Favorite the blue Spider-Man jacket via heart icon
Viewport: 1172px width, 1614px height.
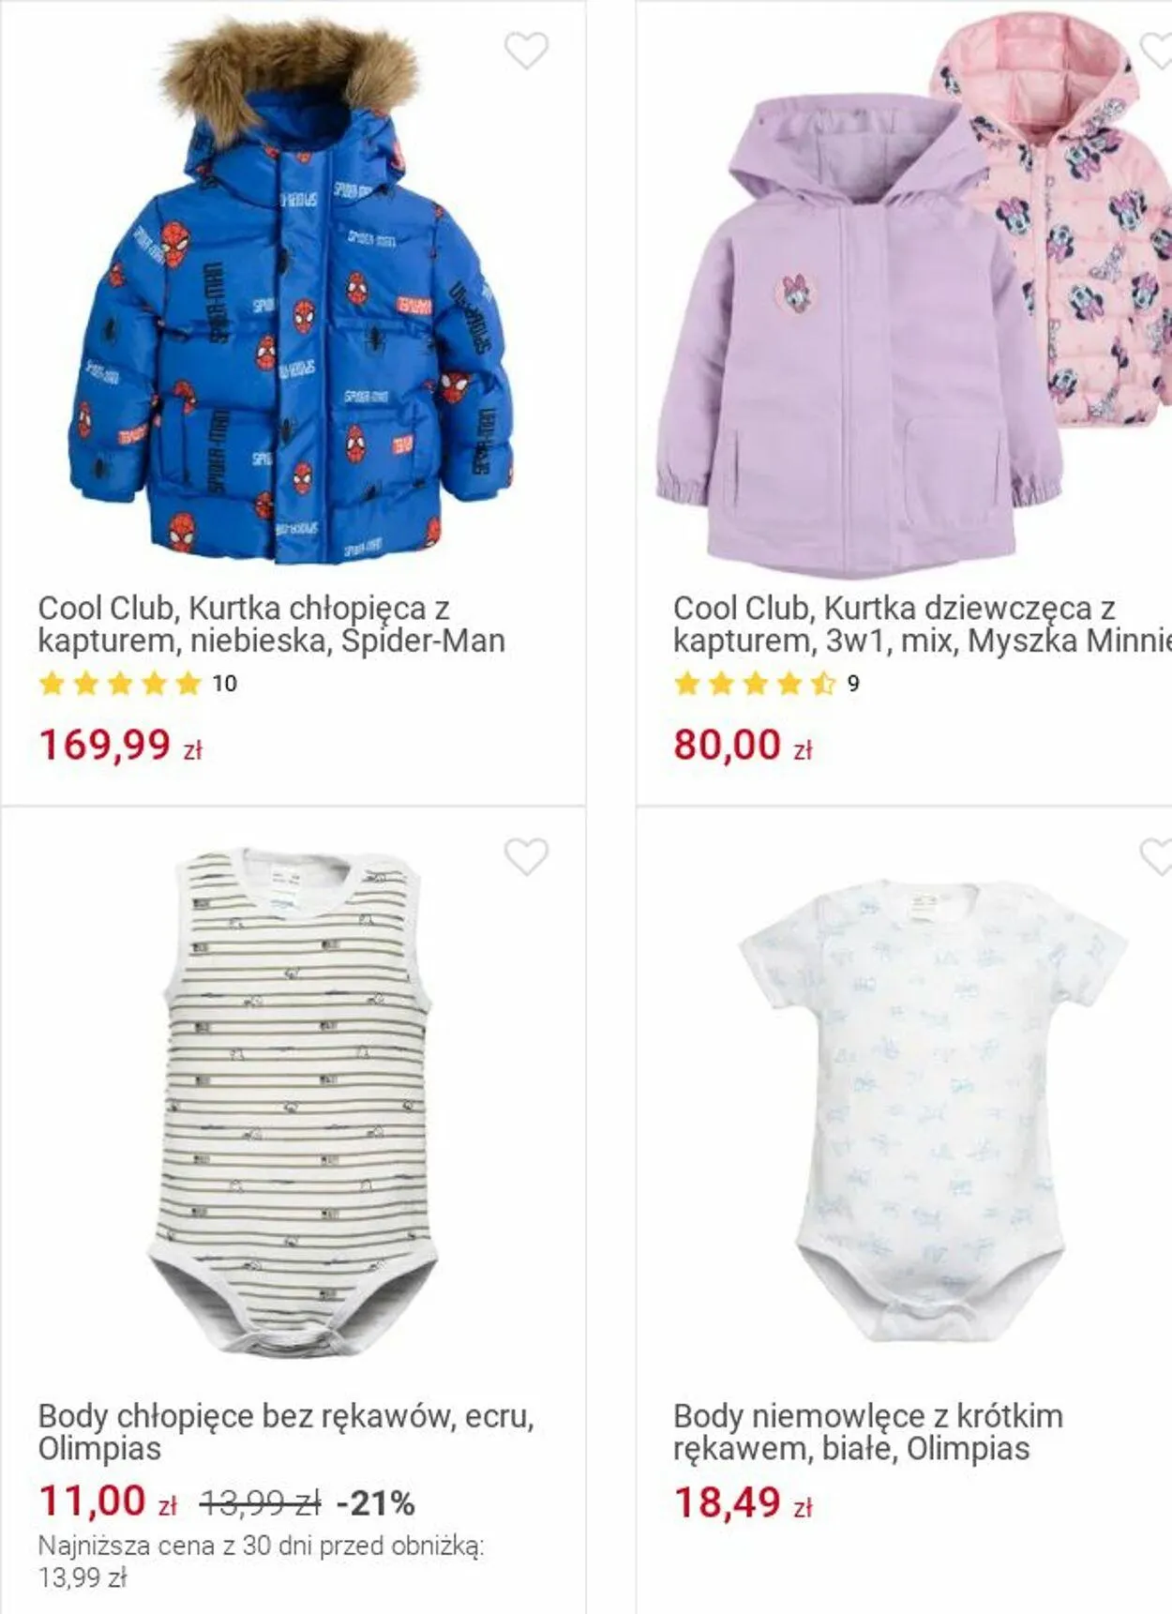[x=526, y=51]
